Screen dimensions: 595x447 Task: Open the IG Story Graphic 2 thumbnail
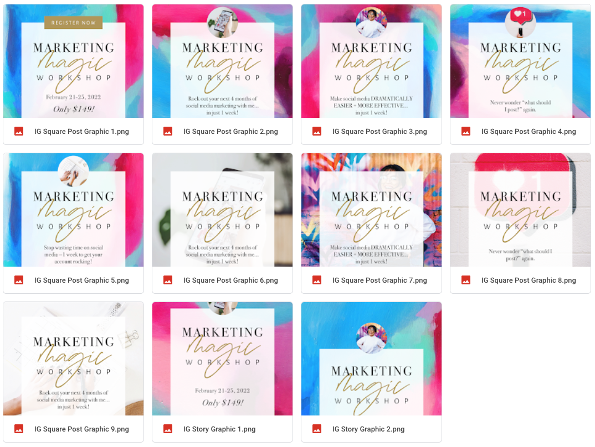tap(371, 358)
